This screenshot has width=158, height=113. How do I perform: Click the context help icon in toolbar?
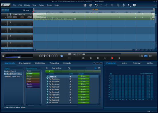click(x=134, y=5)
